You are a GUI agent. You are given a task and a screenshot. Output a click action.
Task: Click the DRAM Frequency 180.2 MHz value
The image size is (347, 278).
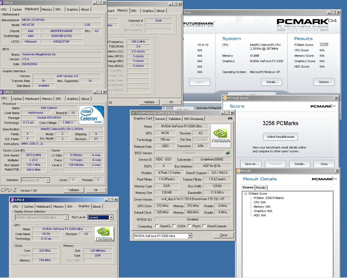pos(138,42)
